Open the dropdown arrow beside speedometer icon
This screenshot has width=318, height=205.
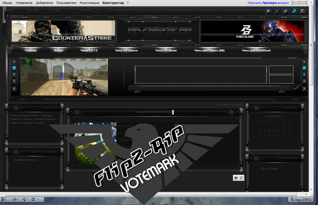[38, 200]
